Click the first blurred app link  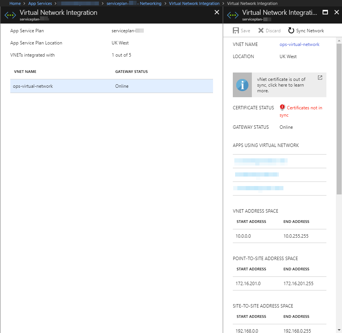261,161
